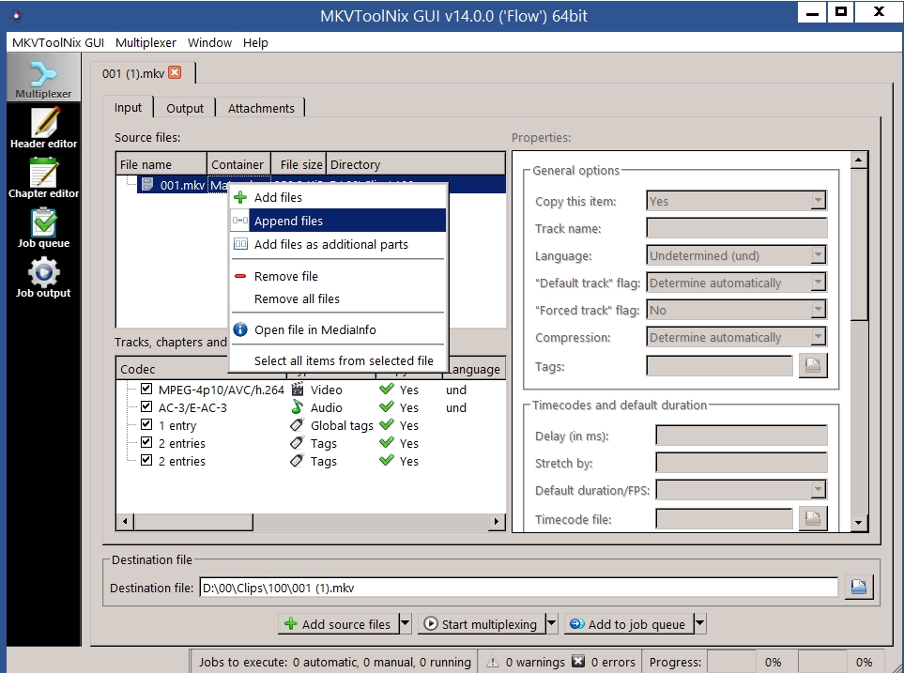The width and height of the screenshot is (904, 673).
Task: Open the MKVToolNix GUI menu
Action: click(57, 42)
